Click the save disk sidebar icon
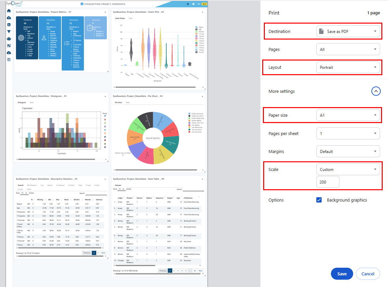The height and width of the screenshot is (287, 388). (9, 60)
